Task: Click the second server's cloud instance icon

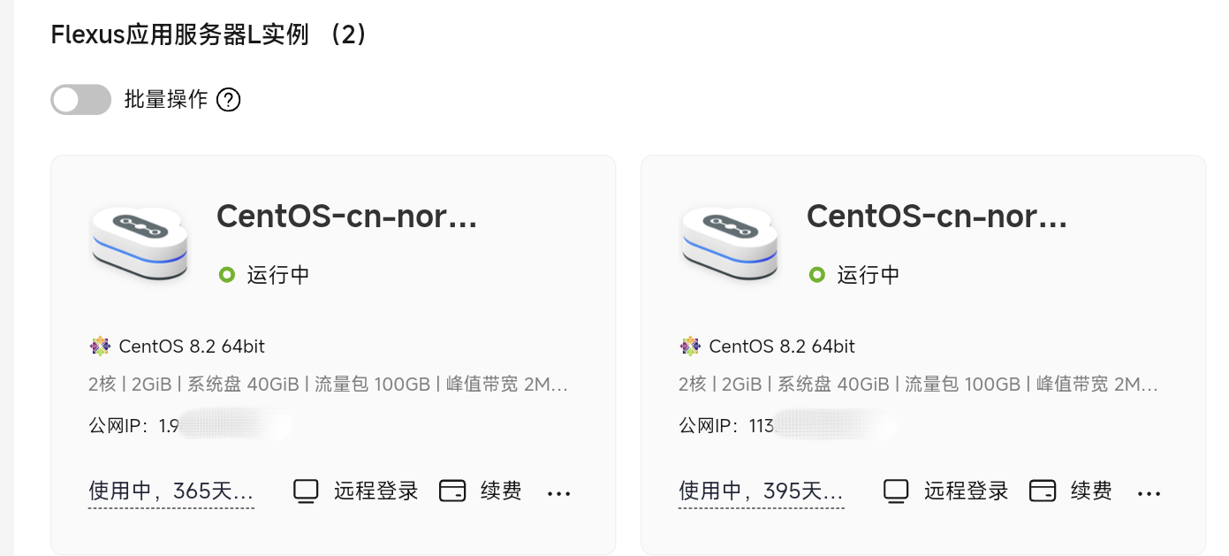Action: pyautogui.click(x=730, y=243)
